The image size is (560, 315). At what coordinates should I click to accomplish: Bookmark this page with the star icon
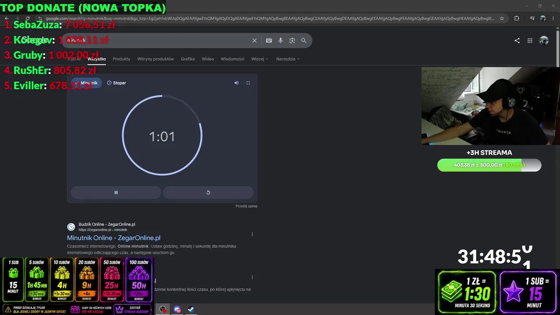click(x=502, y=18)
